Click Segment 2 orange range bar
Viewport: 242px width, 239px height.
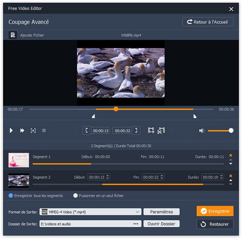click(152, 184)
